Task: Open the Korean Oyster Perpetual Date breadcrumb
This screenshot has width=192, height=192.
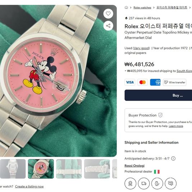Action: tap(172, 8)
